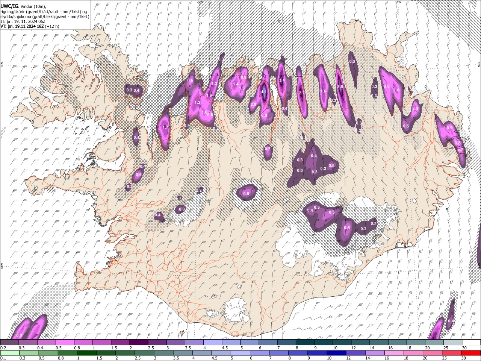The image size is (481, 361).
Task: Pick the darkest green rain swatch between 1 and 1.5
Action: 87,353
